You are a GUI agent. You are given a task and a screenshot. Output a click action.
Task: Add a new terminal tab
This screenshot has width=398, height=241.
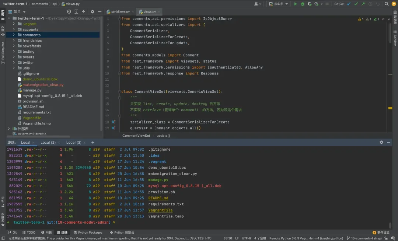click(93, 142)
